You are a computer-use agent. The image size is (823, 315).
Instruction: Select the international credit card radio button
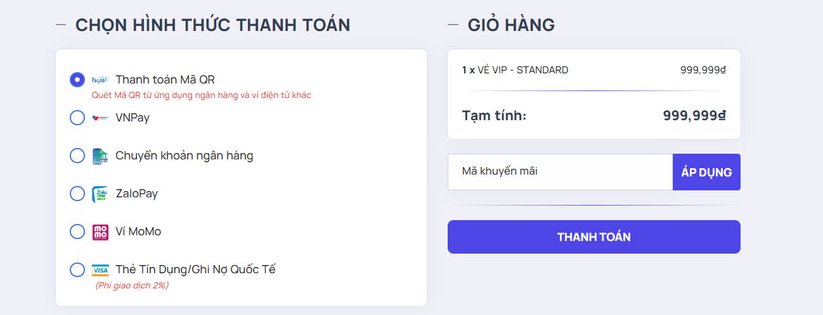(77, 269)
